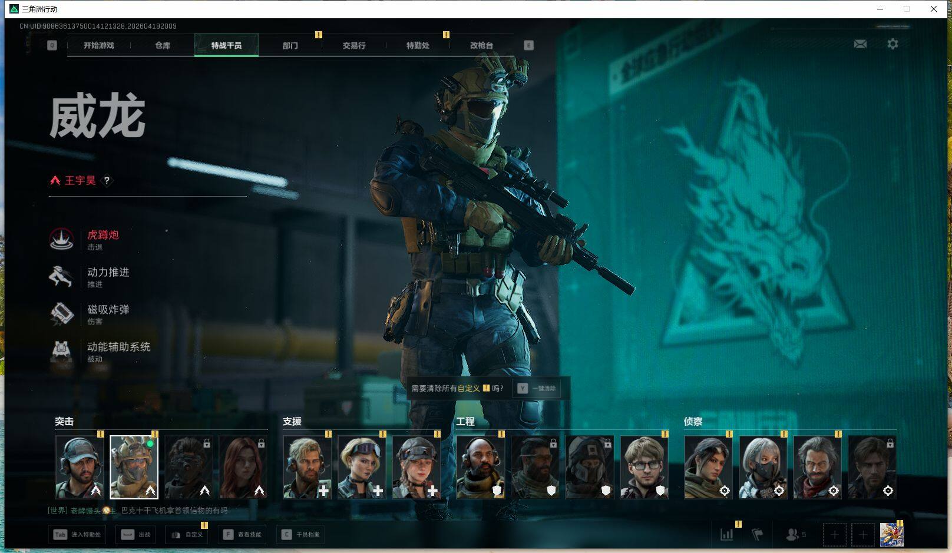The width and height of the screenshot is (952, 553).
Task: Click the 磁吸炸弹 skill name text
Action: coord(108,309)
